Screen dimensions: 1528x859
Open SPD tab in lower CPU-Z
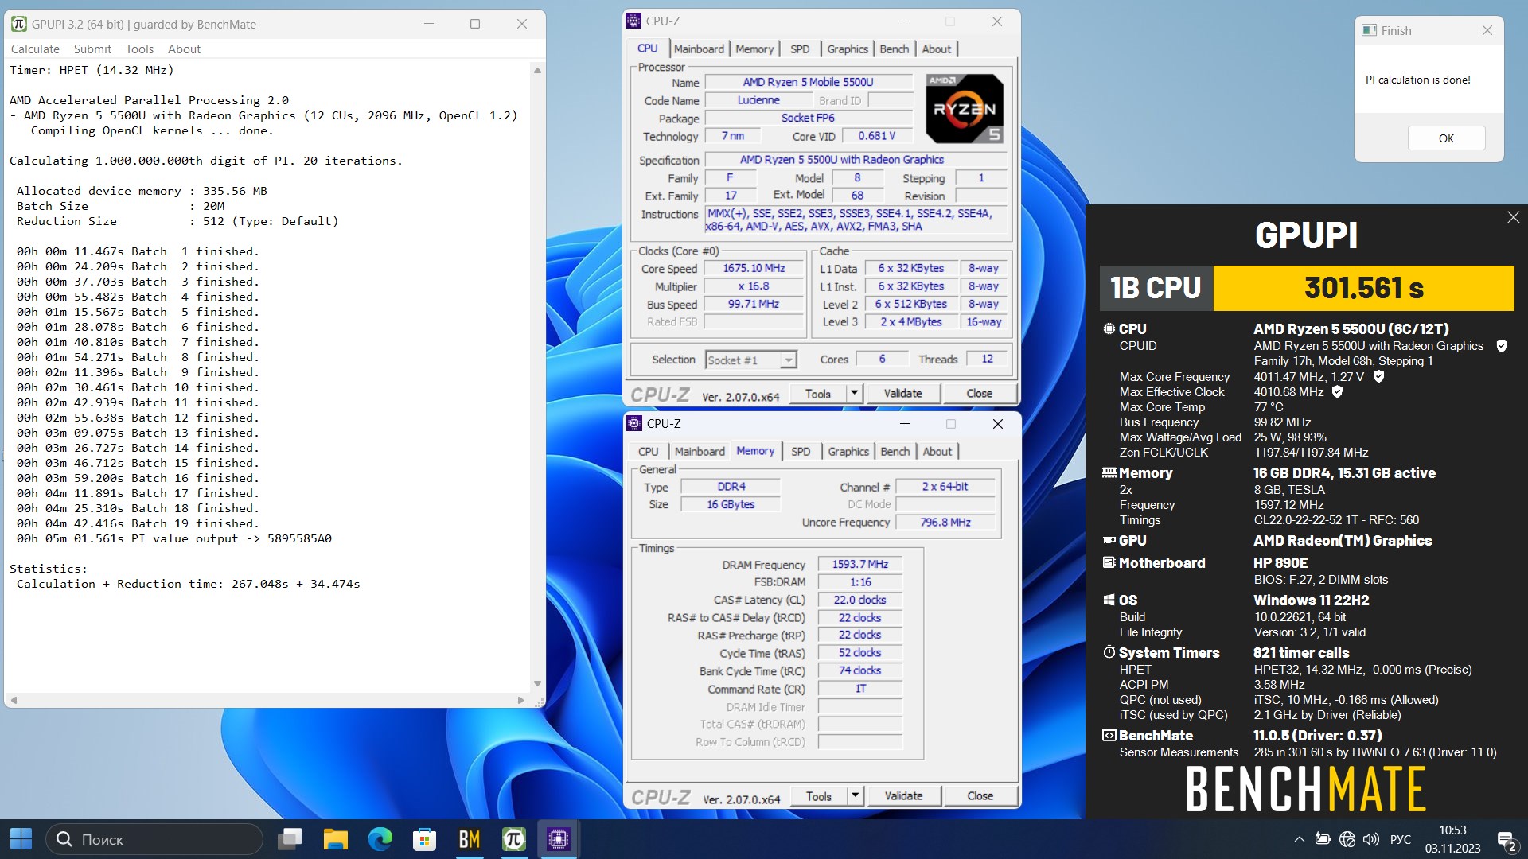(x=801, y=451)
